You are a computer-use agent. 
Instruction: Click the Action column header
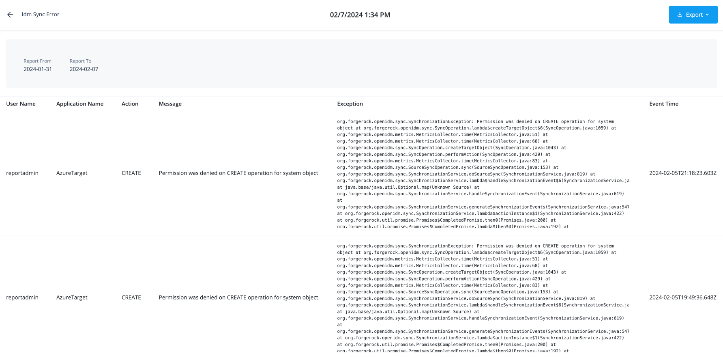click(x=130, y=104)
